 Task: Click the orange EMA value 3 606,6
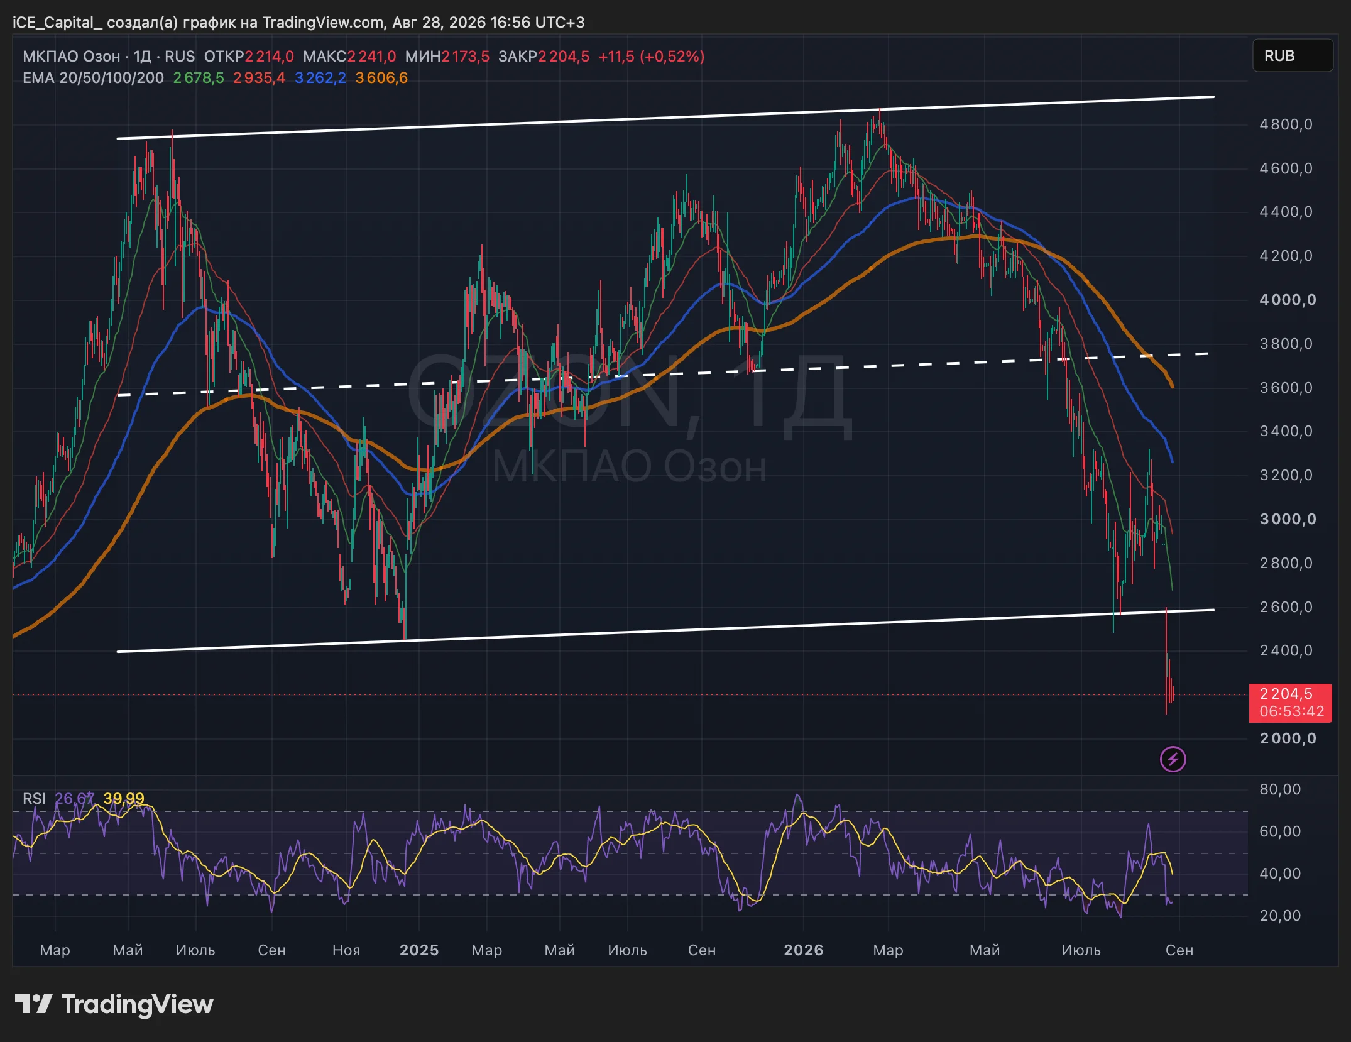click(381, 78)
